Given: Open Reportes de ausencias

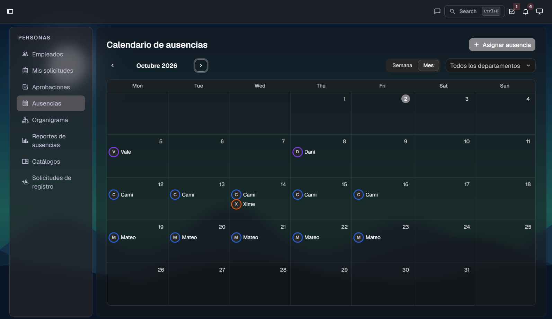Looking at the screenshot, I should point(51,141).
